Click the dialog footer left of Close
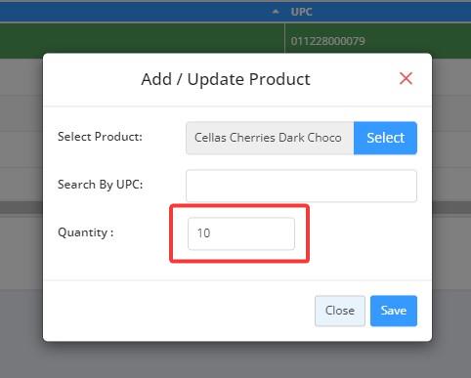Image resolution: width=471 pixels, height=378 pixels. click(179, 311)
